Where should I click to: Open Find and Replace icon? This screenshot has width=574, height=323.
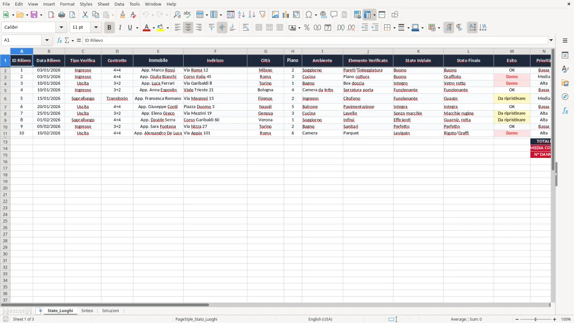click(x=177, y=15)
